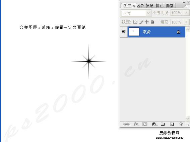Image resolution: width=190 pixels, height=142 pixels.
Task: Open the 记录 (History) tab
Action: pyautogui.click(x=140, y=6)
